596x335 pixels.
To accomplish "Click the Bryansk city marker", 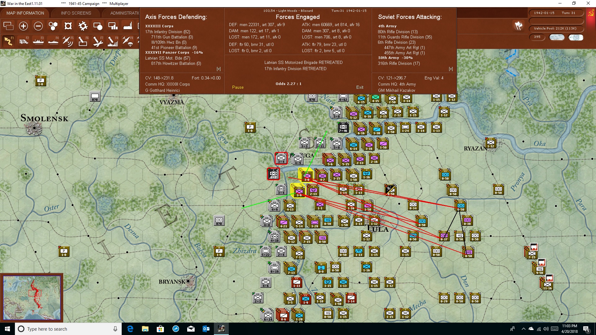I will tap(188, 281).
